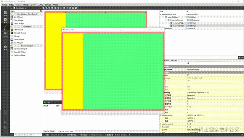
Task: Switch to Edit mode in the sidebar
Action: click(5, 20)
